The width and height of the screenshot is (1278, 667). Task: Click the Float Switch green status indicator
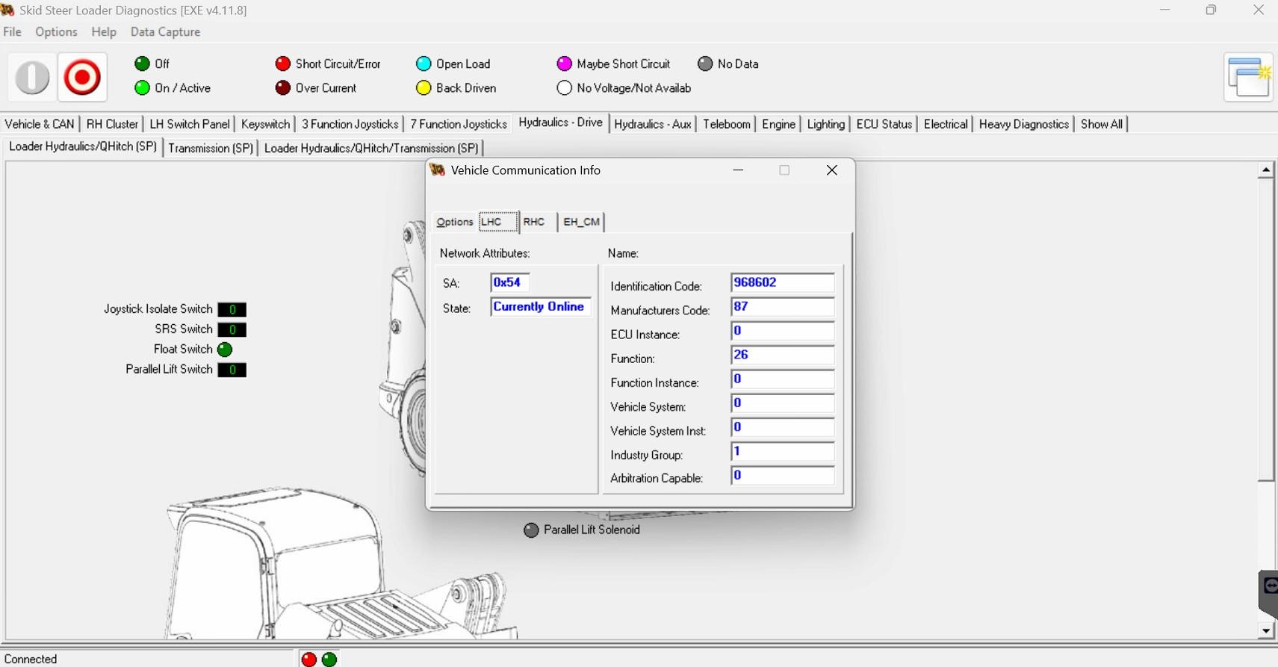225,350
